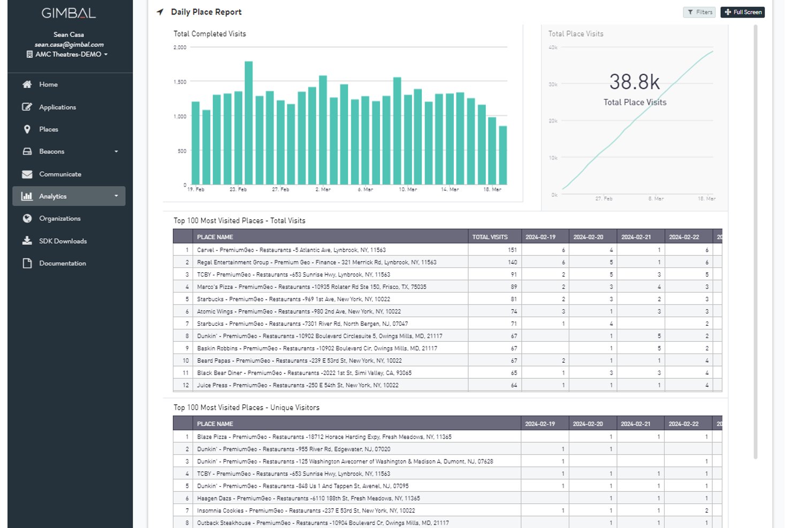Select Outback Steakhouse Owings Mills row
Image resolution: width=792 pixels, height=528 pixels.
447,523
